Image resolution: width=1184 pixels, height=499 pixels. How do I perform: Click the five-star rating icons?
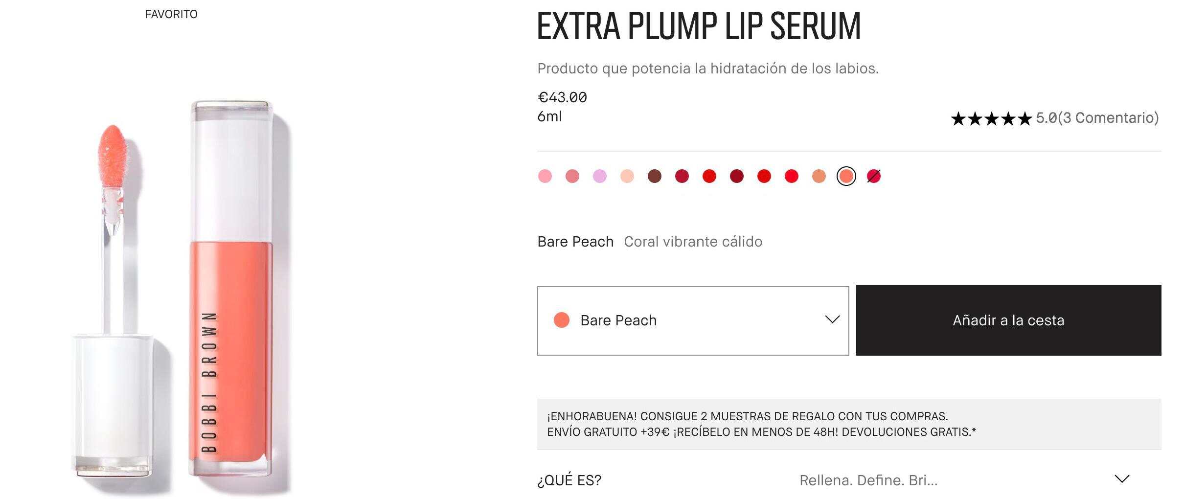[x=991, y=118]
